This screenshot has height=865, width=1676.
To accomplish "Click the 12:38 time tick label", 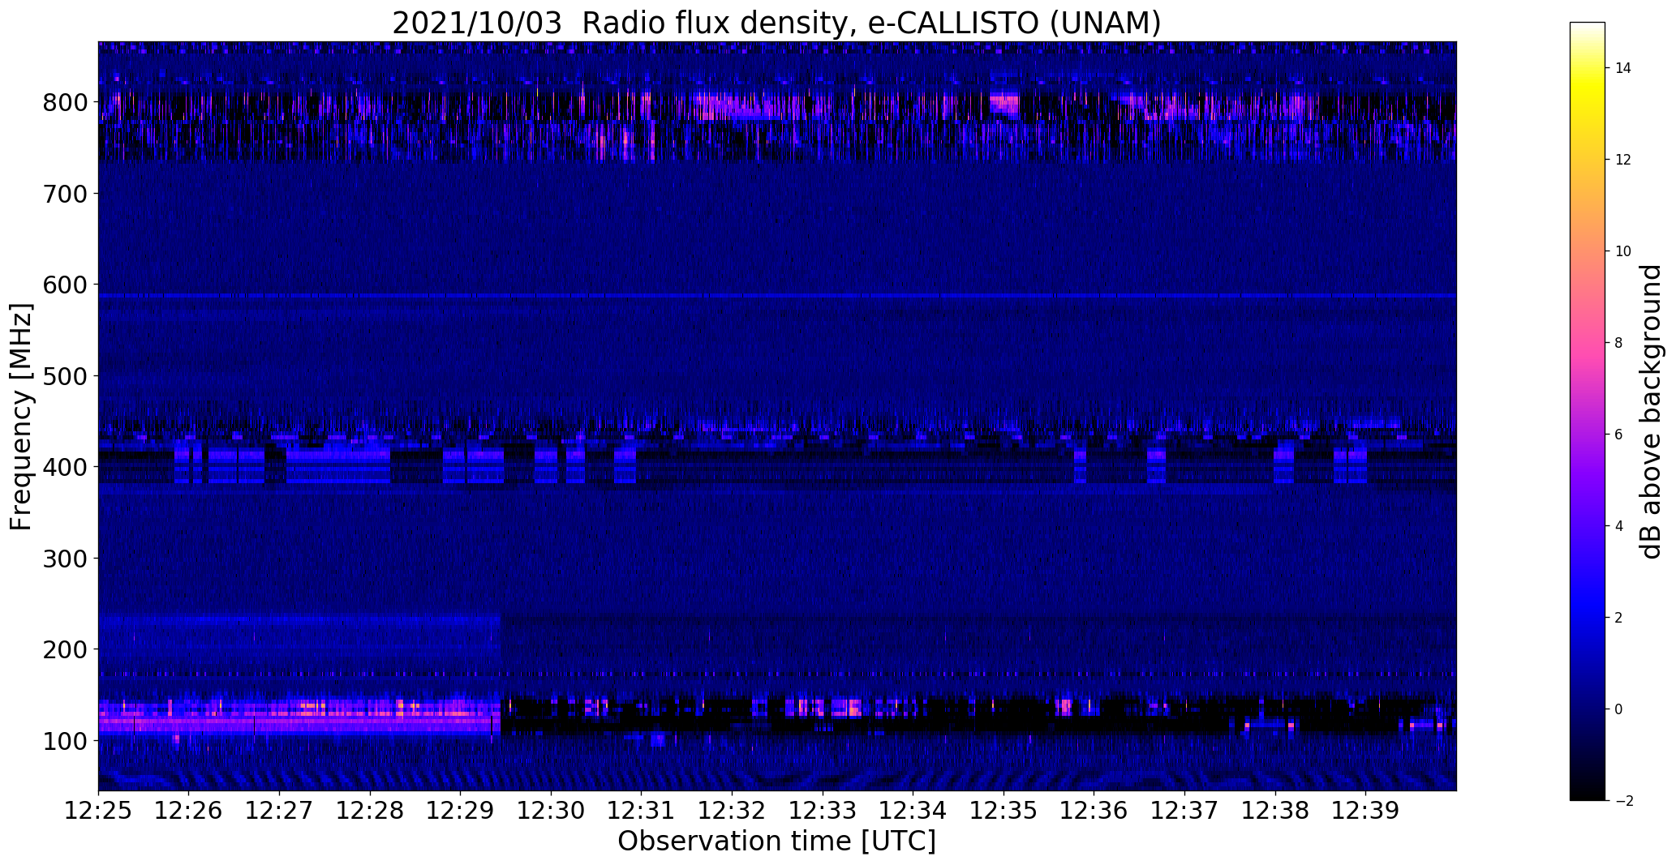I will 1275,811.
